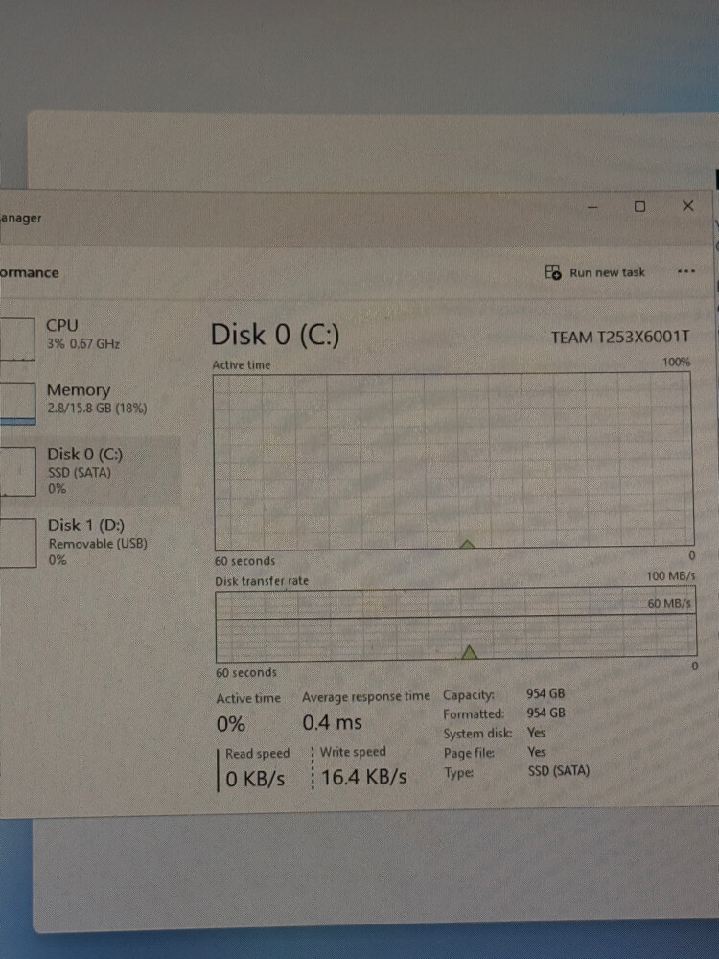Click the 0 KB/s read speed value

tap(255, 779)
